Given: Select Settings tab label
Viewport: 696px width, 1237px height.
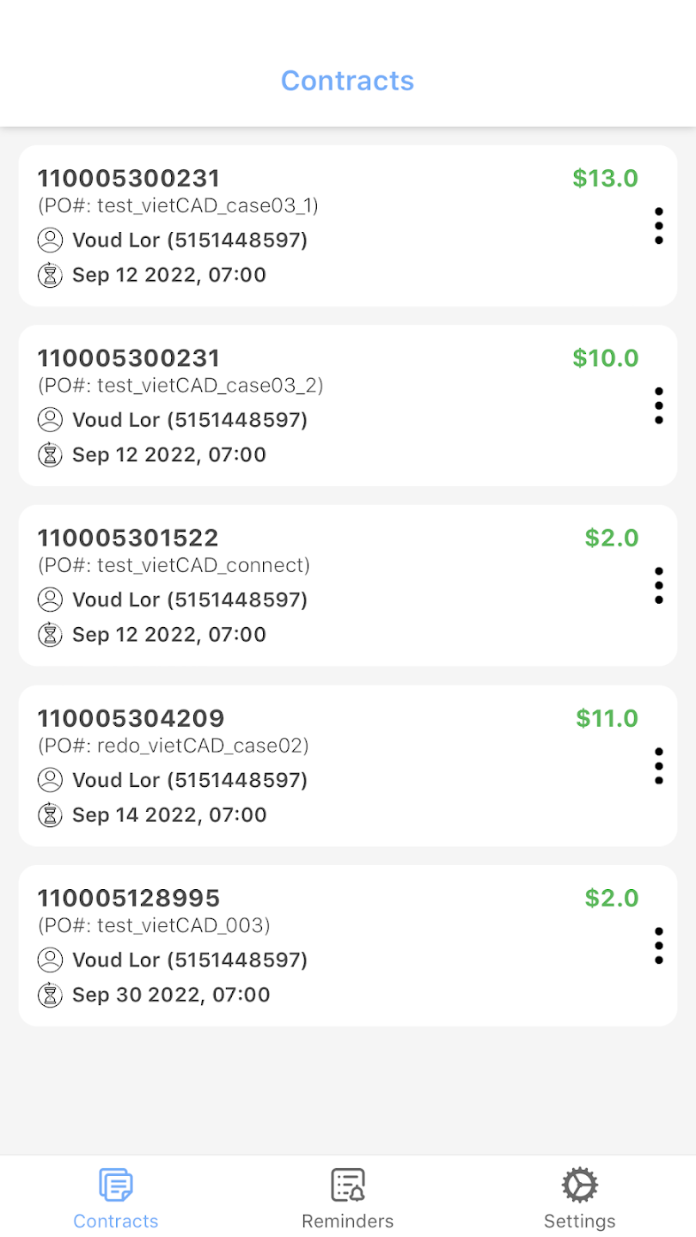Looking at the screenshot, I should click(580, 1221).
